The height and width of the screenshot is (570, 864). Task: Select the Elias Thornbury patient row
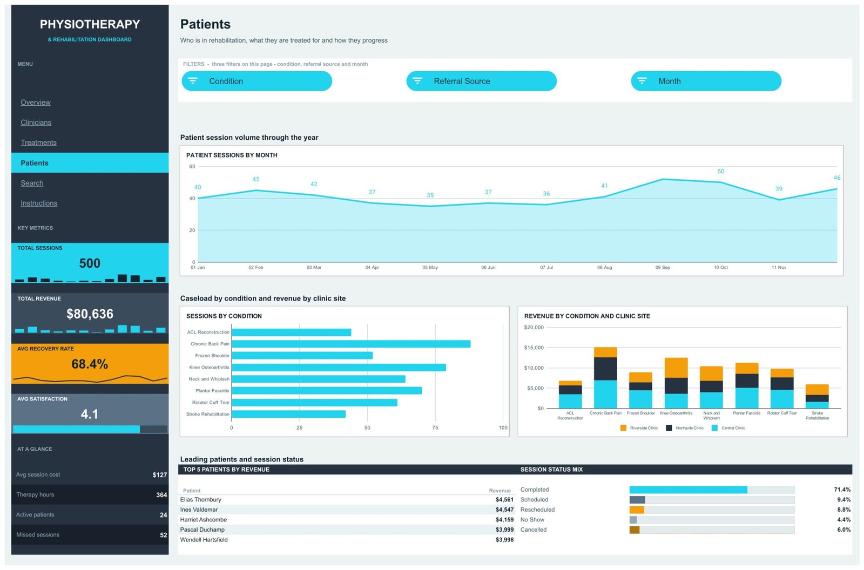pyautogui.click(x=347, y=500)
